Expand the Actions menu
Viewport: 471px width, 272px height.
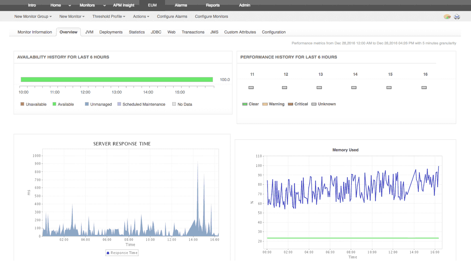coord(141,17)
